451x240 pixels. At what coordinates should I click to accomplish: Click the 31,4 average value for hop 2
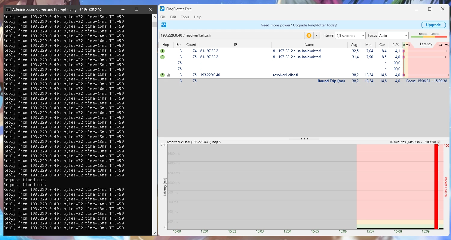tap(355, 57)
